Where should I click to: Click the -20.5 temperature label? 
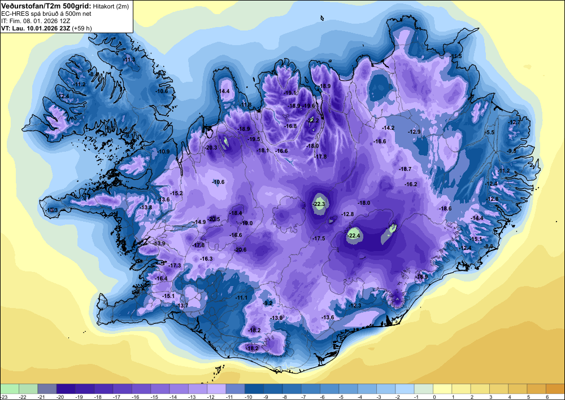[x=214, y=219]
